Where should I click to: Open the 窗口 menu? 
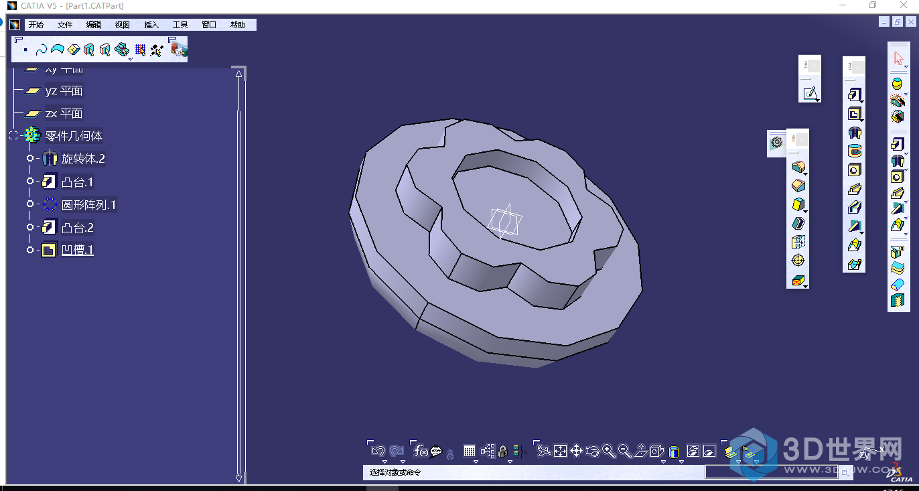[209, 25]
